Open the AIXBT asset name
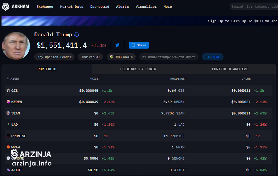278x176 pixels. 17,170
